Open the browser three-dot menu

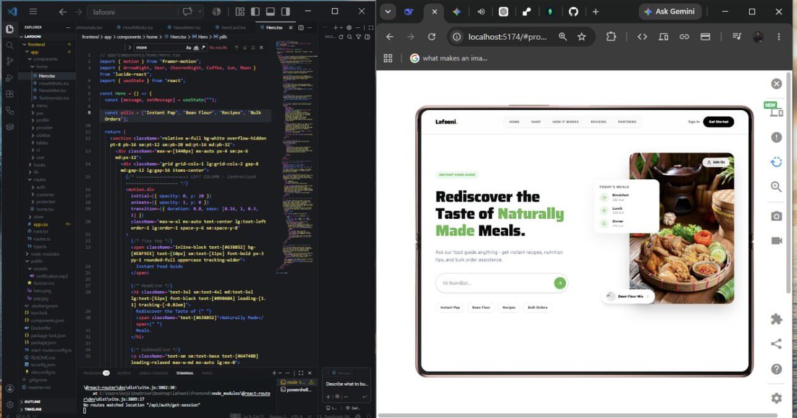[779, 36]
